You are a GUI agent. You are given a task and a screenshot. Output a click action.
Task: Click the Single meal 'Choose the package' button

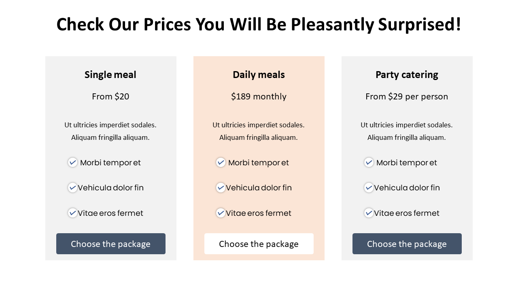click(110, 244)
